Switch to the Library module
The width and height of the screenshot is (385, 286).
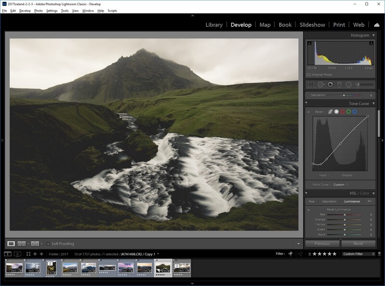tap(214, 25)
